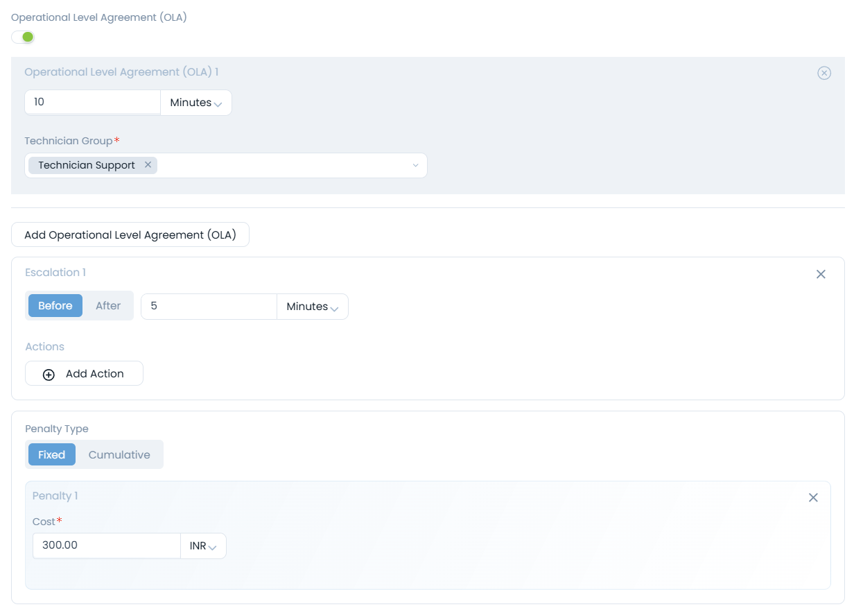The width and height of the screenshot is (863, 616).
Task: Click Add Operational Level Agreement (OLA) button
Action: pyautogui.click(x=130, y=235)
